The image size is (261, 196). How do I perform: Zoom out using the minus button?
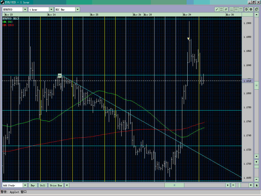tap(233, 185)
